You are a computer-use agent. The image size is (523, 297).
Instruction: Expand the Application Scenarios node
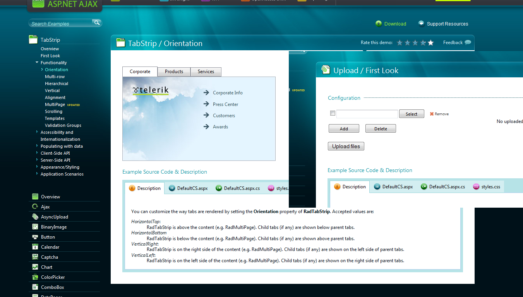(x=37, y=174)
